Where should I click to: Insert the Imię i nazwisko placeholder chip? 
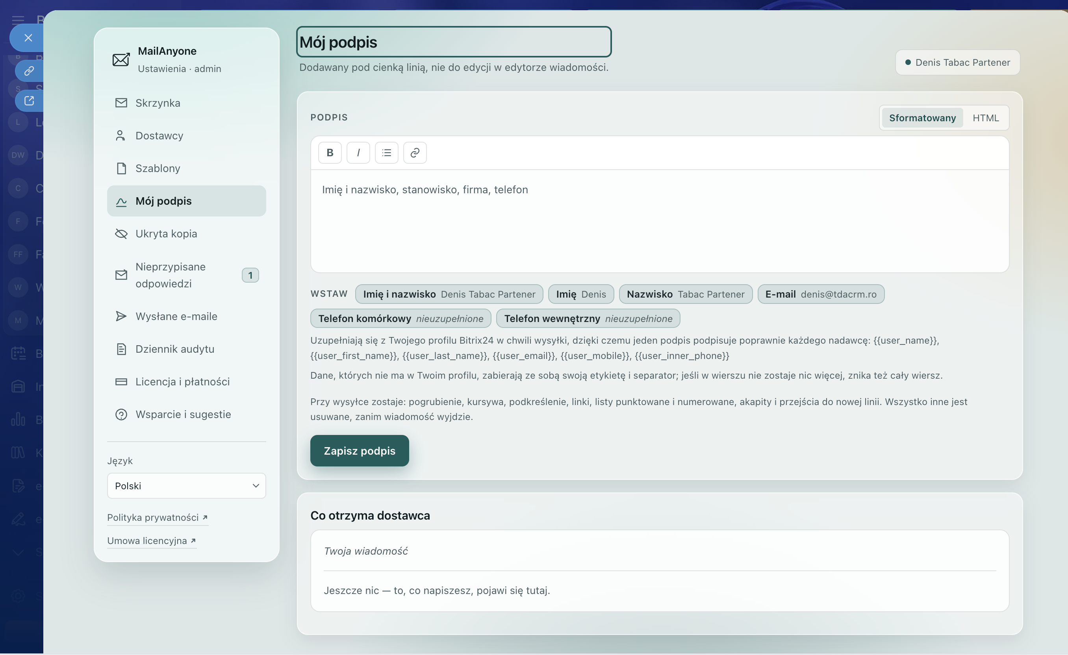(x=449, y=294)
